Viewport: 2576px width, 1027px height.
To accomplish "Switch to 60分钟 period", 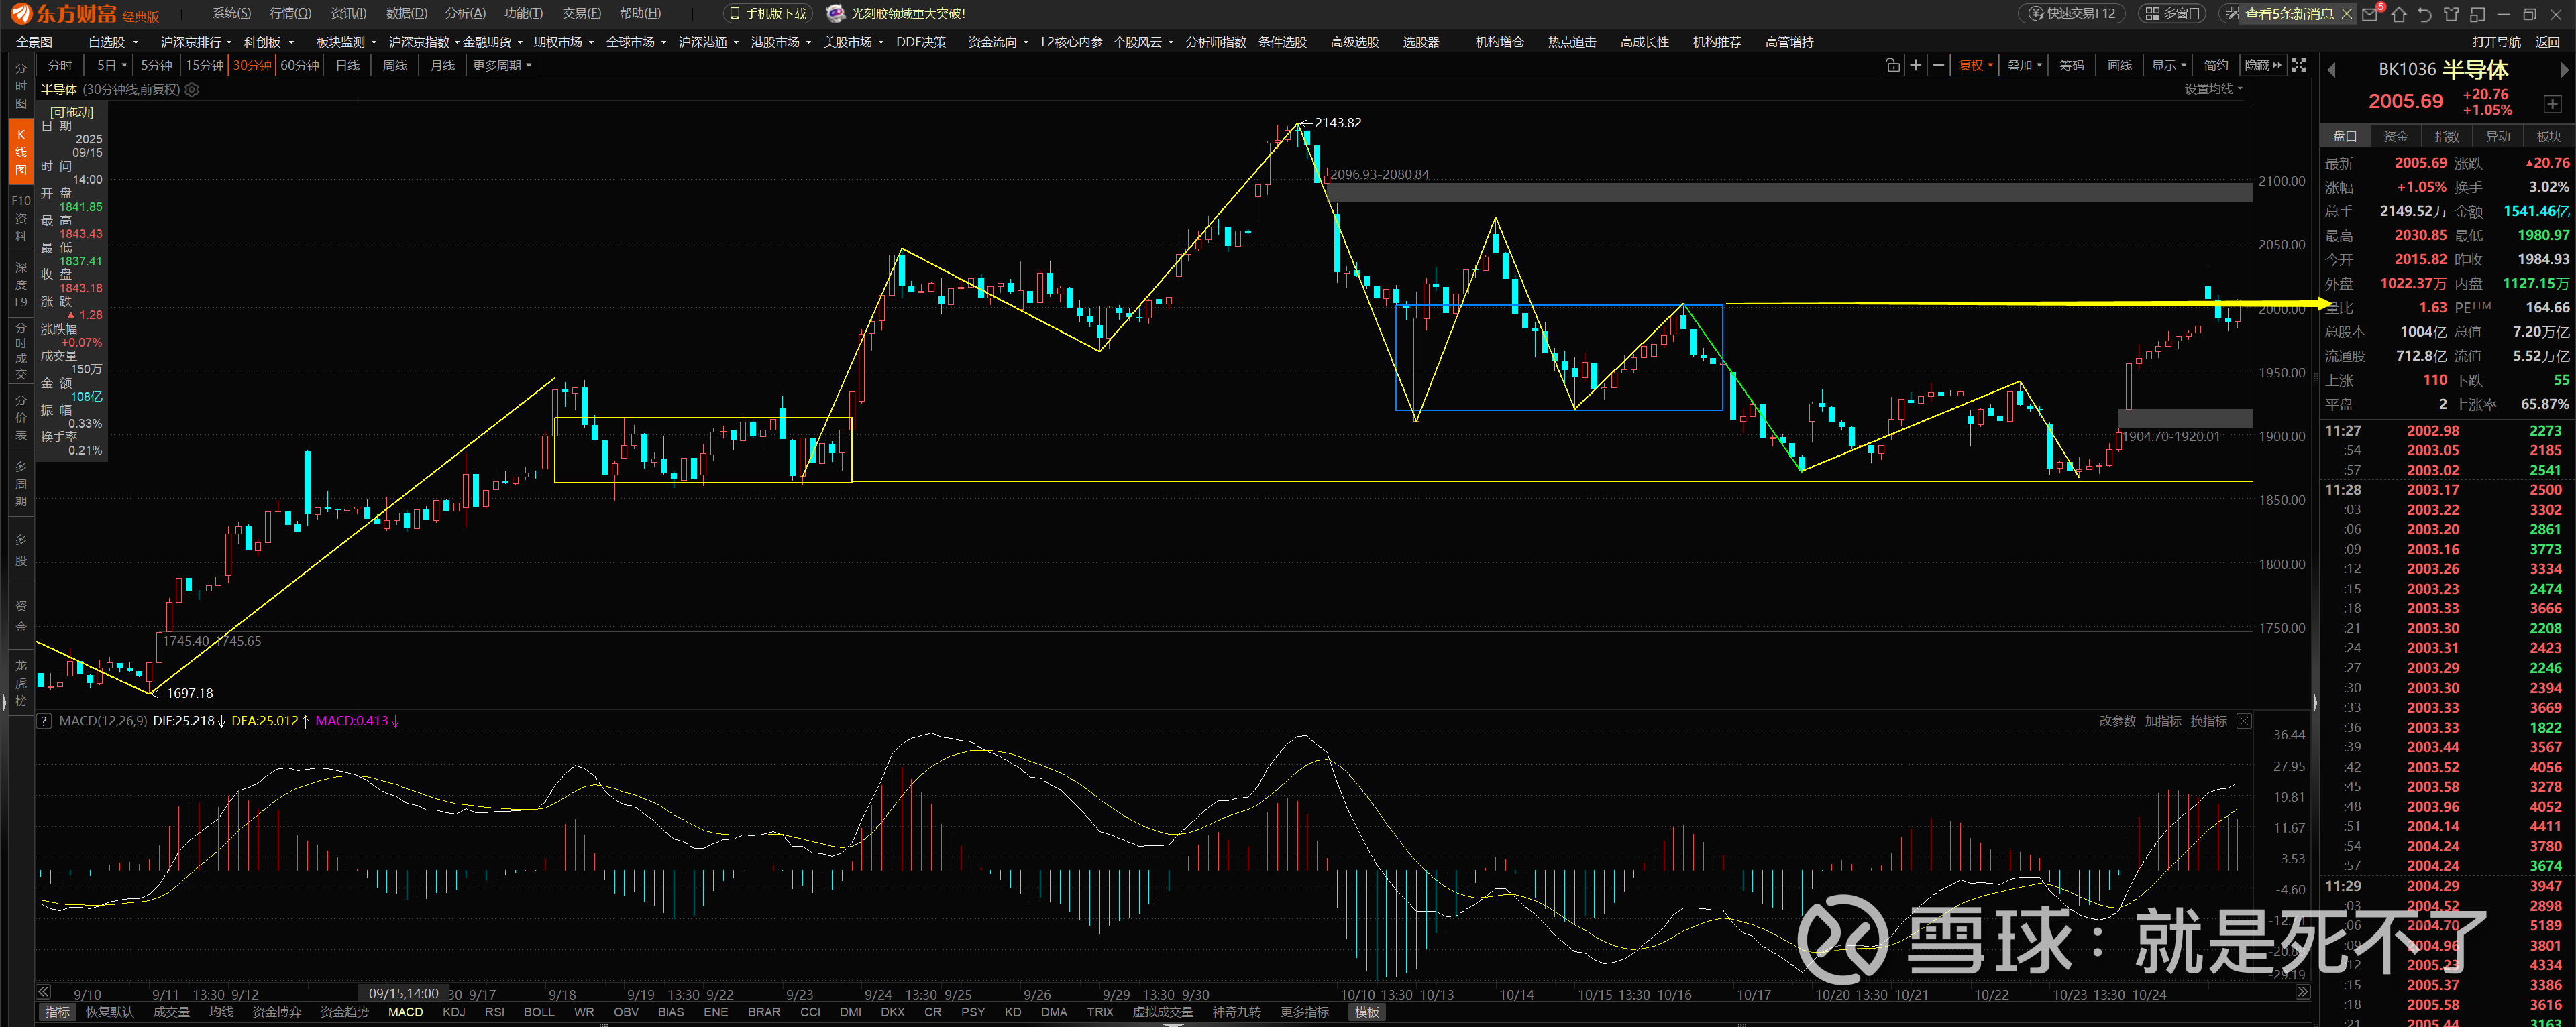I will point(300,65).
